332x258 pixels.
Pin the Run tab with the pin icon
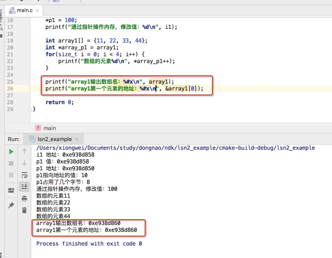click(11, 205)
